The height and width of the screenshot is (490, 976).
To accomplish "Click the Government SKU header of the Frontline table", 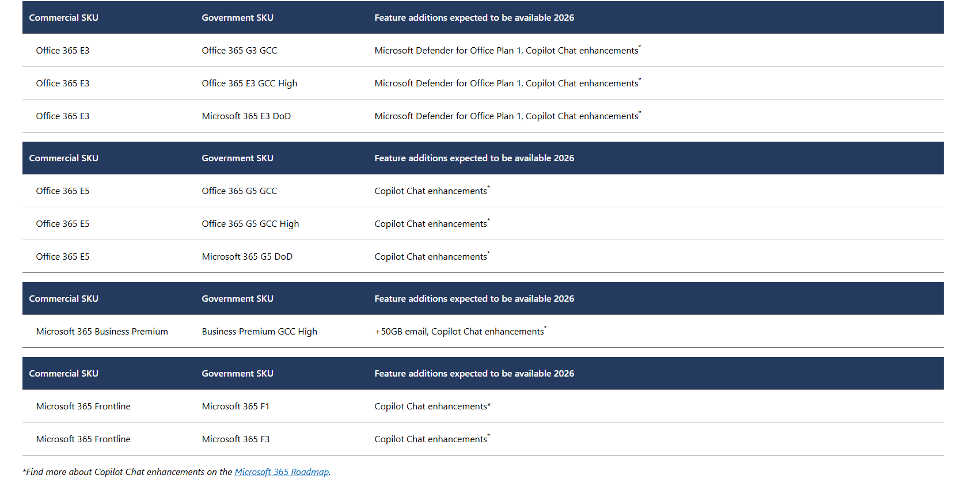I will 237,374.
